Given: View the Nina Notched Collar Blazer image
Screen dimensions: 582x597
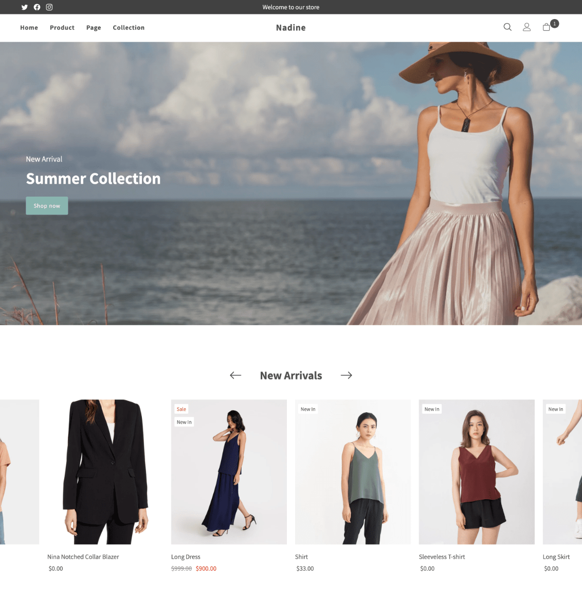Looking at the screenshot, I should 105,471.
